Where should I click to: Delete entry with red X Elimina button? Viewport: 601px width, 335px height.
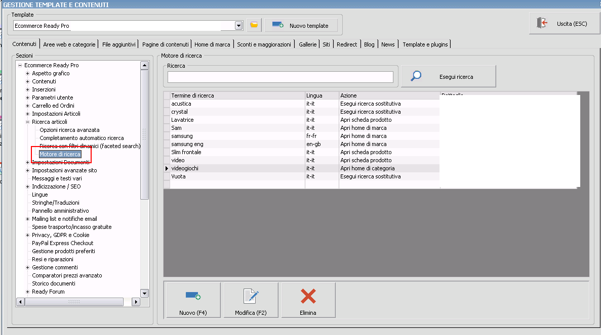308,300
